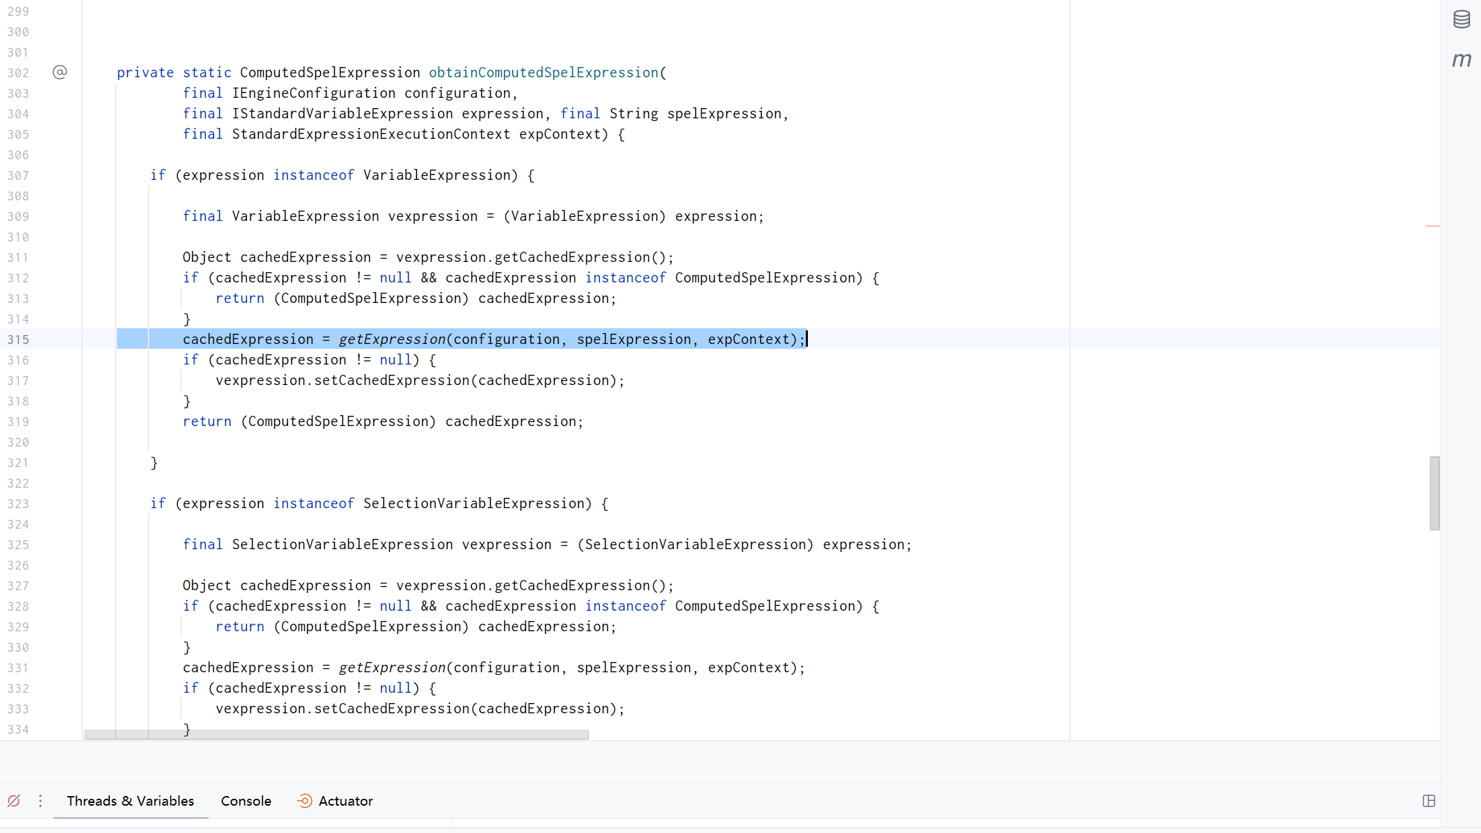Open the debug toolbar more options menu

40,801
